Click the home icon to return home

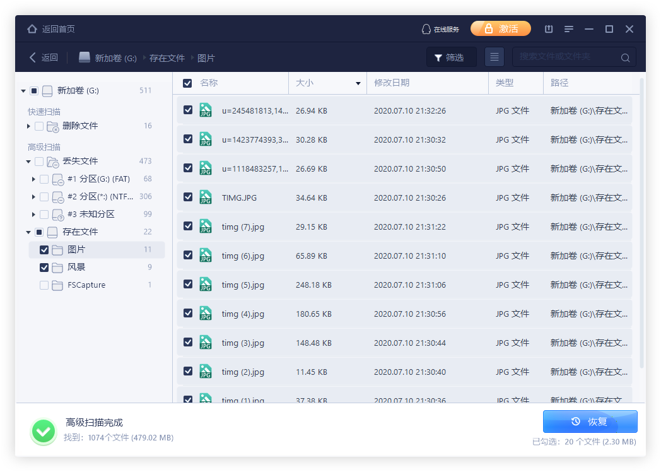click(x=32, y=29)
